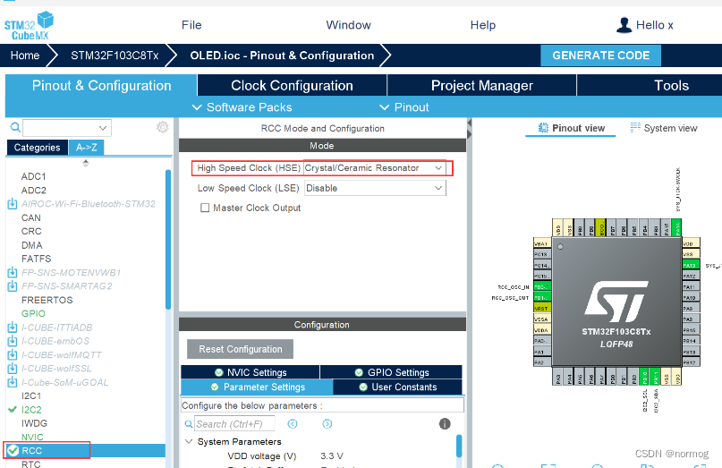Go to next search result arrow
Screen dimensions: 722x468
tap(327, 424)
